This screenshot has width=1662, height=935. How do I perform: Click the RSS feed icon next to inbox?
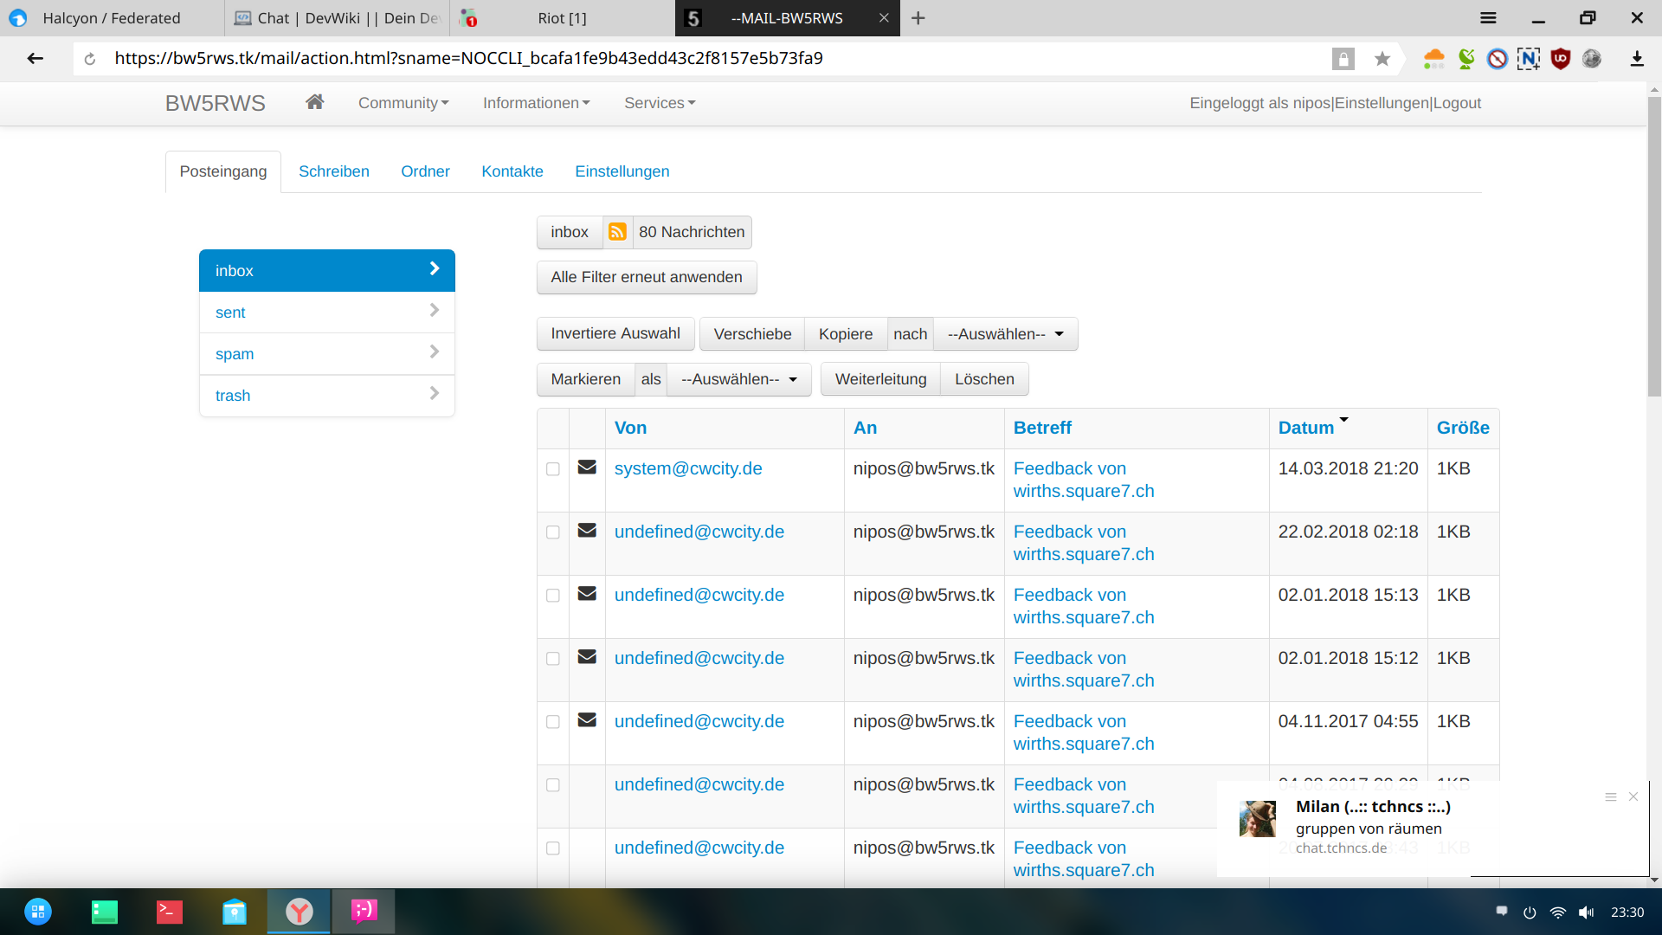(617, 232)
